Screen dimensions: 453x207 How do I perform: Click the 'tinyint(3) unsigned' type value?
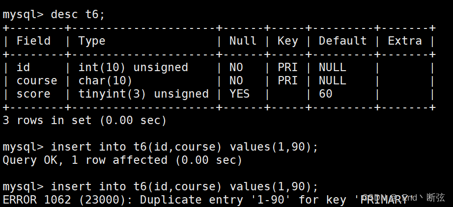pyautogui.click(x=143, y=94)
